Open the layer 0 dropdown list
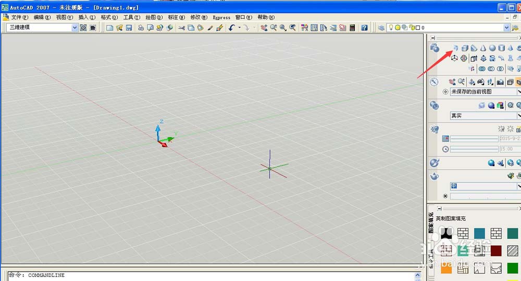Image resolution: width=521 pixels, height=281 pixels. 506,28
